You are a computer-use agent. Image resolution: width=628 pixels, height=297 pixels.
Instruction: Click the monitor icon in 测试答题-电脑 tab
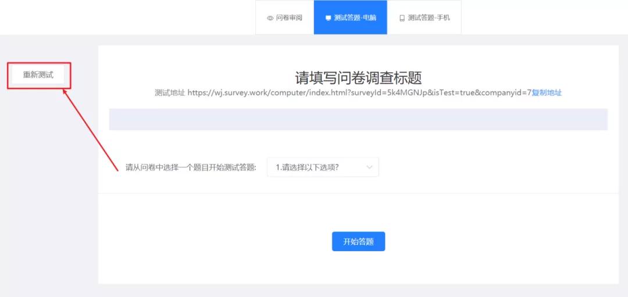[x=328, y=18]
